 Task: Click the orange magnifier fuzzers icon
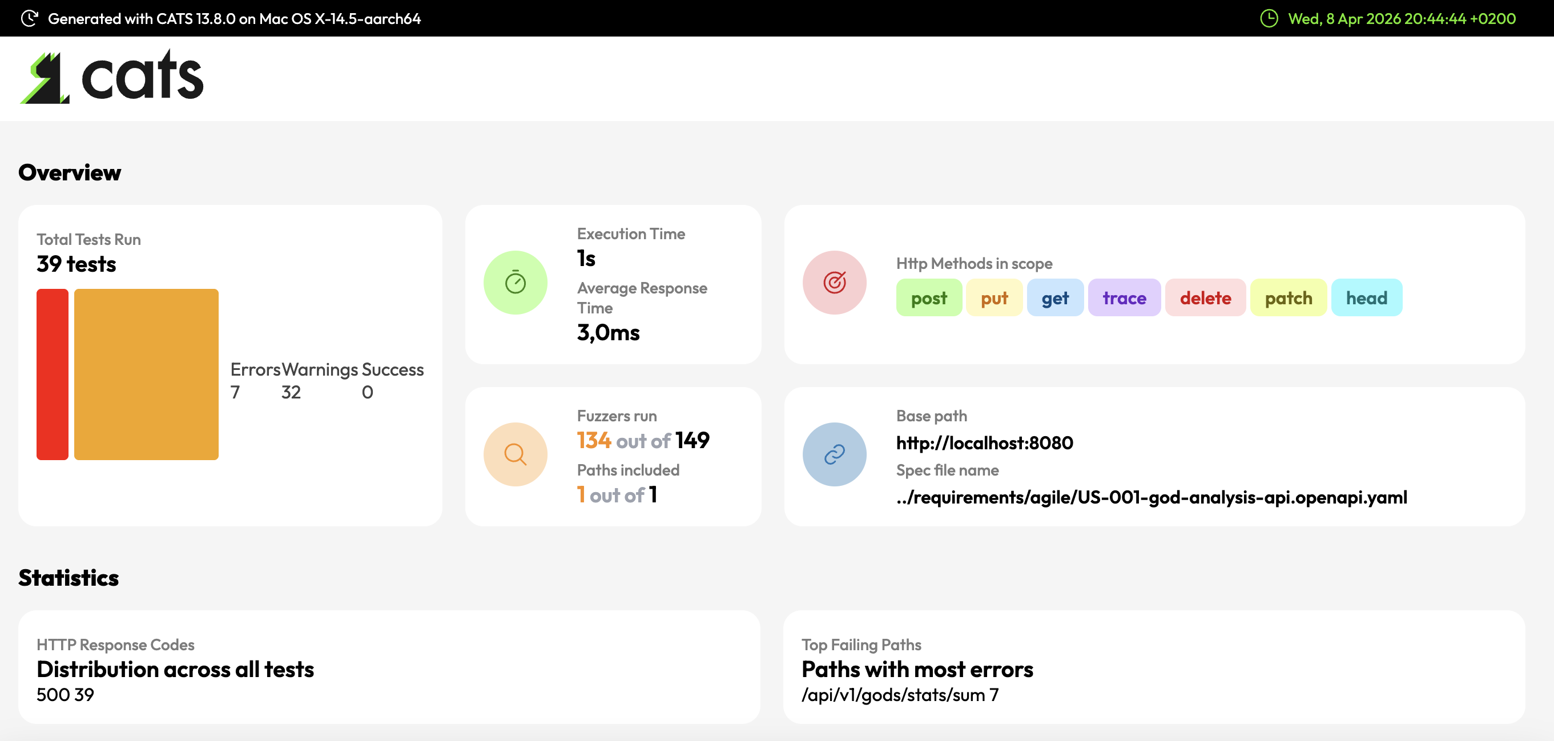pyautogui.click(x=515, y=454)
